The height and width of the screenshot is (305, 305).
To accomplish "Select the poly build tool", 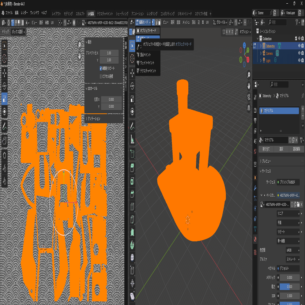I will coord(132,232).
